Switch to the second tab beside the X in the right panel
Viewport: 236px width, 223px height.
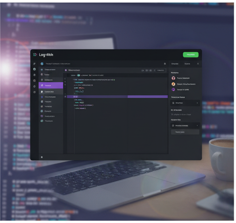pyautogui.click(x=187, y=64)
